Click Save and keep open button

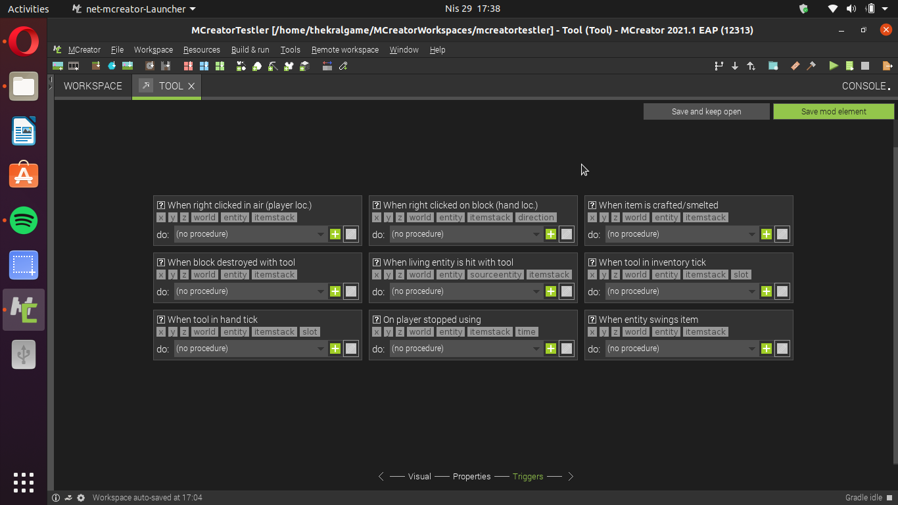point(706,112)
